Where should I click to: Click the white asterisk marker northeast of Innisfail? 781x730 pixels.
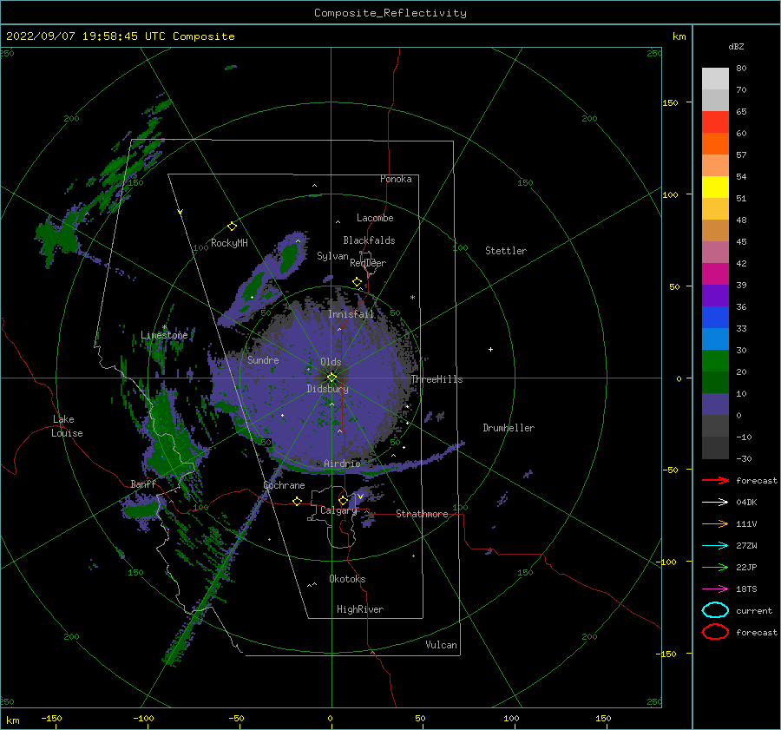412,298
